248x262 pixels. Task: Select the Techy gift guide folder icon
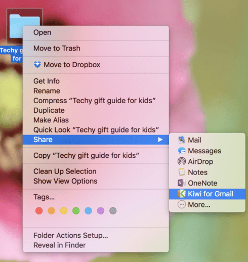pyautogui.click(x=16, y=26)
